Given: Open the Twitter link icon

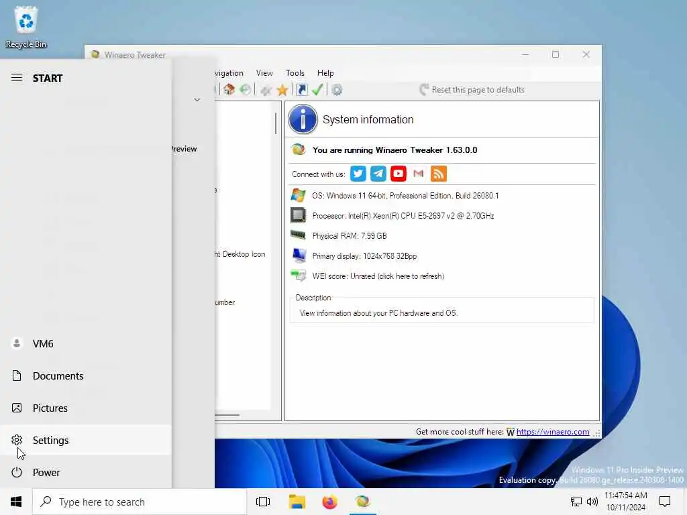Looking at the screenshot, I should (x=358, y=174).
